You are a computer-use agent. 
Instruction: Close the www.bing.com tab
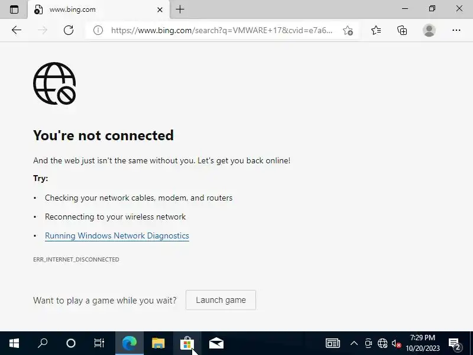click(x=160, y=9)
